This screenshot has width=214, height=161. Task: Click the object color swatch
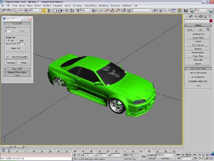tap(211, 21)
